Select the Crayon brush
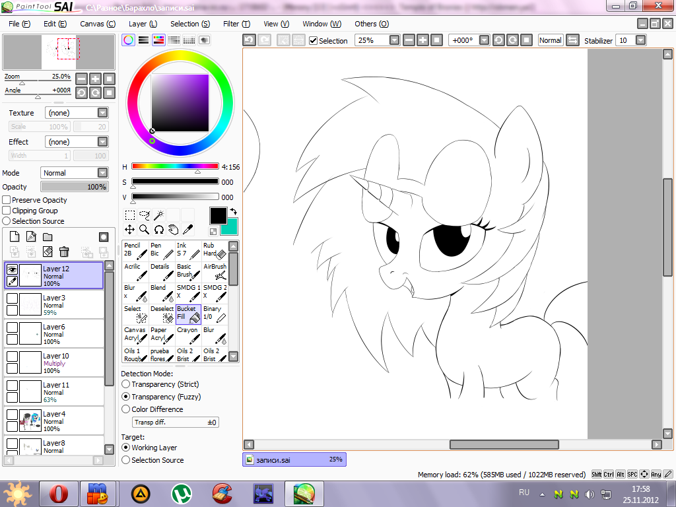 click(188, 335)
